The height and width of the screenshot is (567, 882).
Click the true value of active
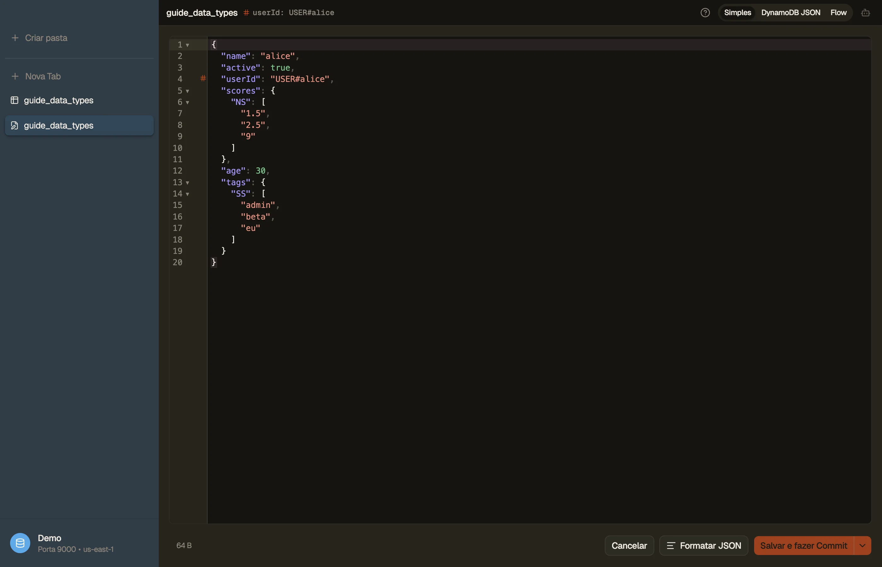coord(280,68)
